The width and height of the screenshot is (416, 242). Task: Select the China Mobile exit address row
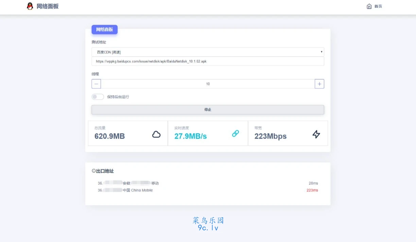point(208,190)
